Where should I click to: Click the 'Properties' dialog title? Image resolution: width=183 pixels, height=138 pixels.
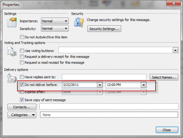tap(11, 5)
